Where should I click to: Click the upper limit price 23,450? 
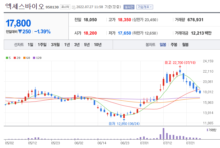tap(150, 20)
